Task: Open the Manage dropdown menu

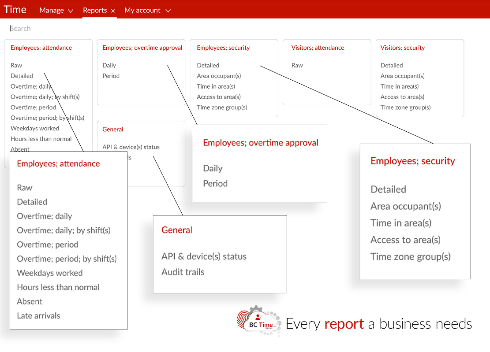Action: (x=56, y=10)
